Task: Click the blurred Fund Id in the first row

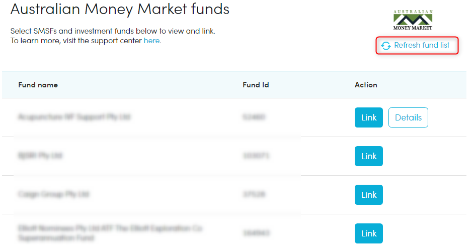Action: 254,117
